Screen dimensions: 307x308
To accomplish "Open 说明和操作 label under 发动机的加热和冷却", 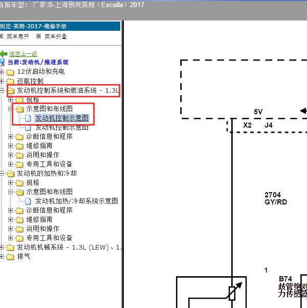I will [43, 229].
